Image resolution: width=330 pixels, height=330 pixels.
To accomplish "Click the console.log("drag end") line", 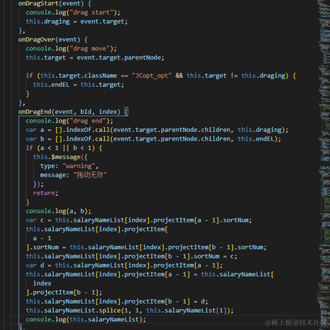I will coord(70,121).
